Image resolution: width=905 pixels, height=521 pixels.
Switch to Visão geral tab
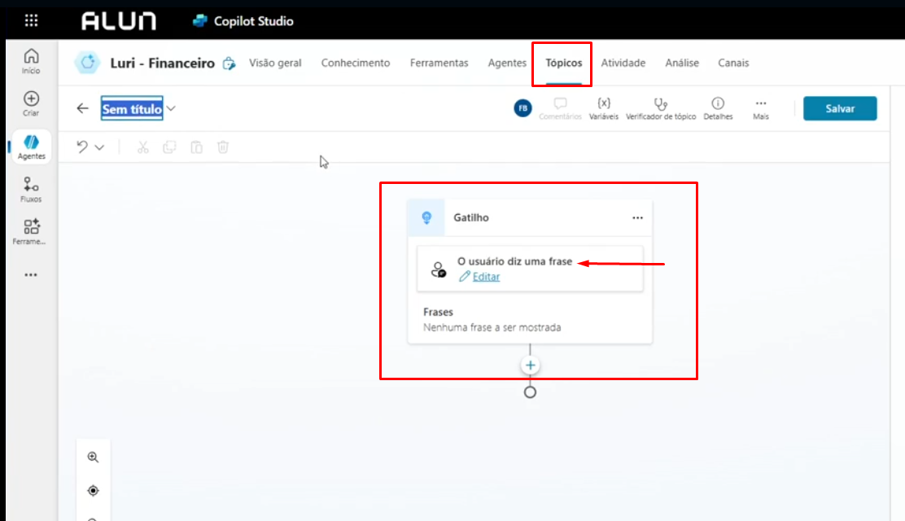pyautogui.click(x=275, y=63)
